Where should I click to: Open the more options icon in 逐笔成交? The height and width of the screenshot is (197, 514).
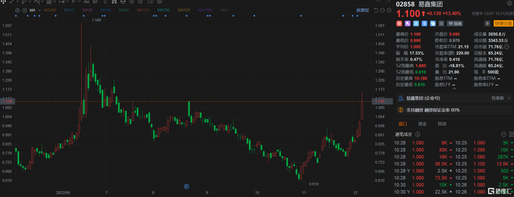pyautogui.click(x=504, y=134)
